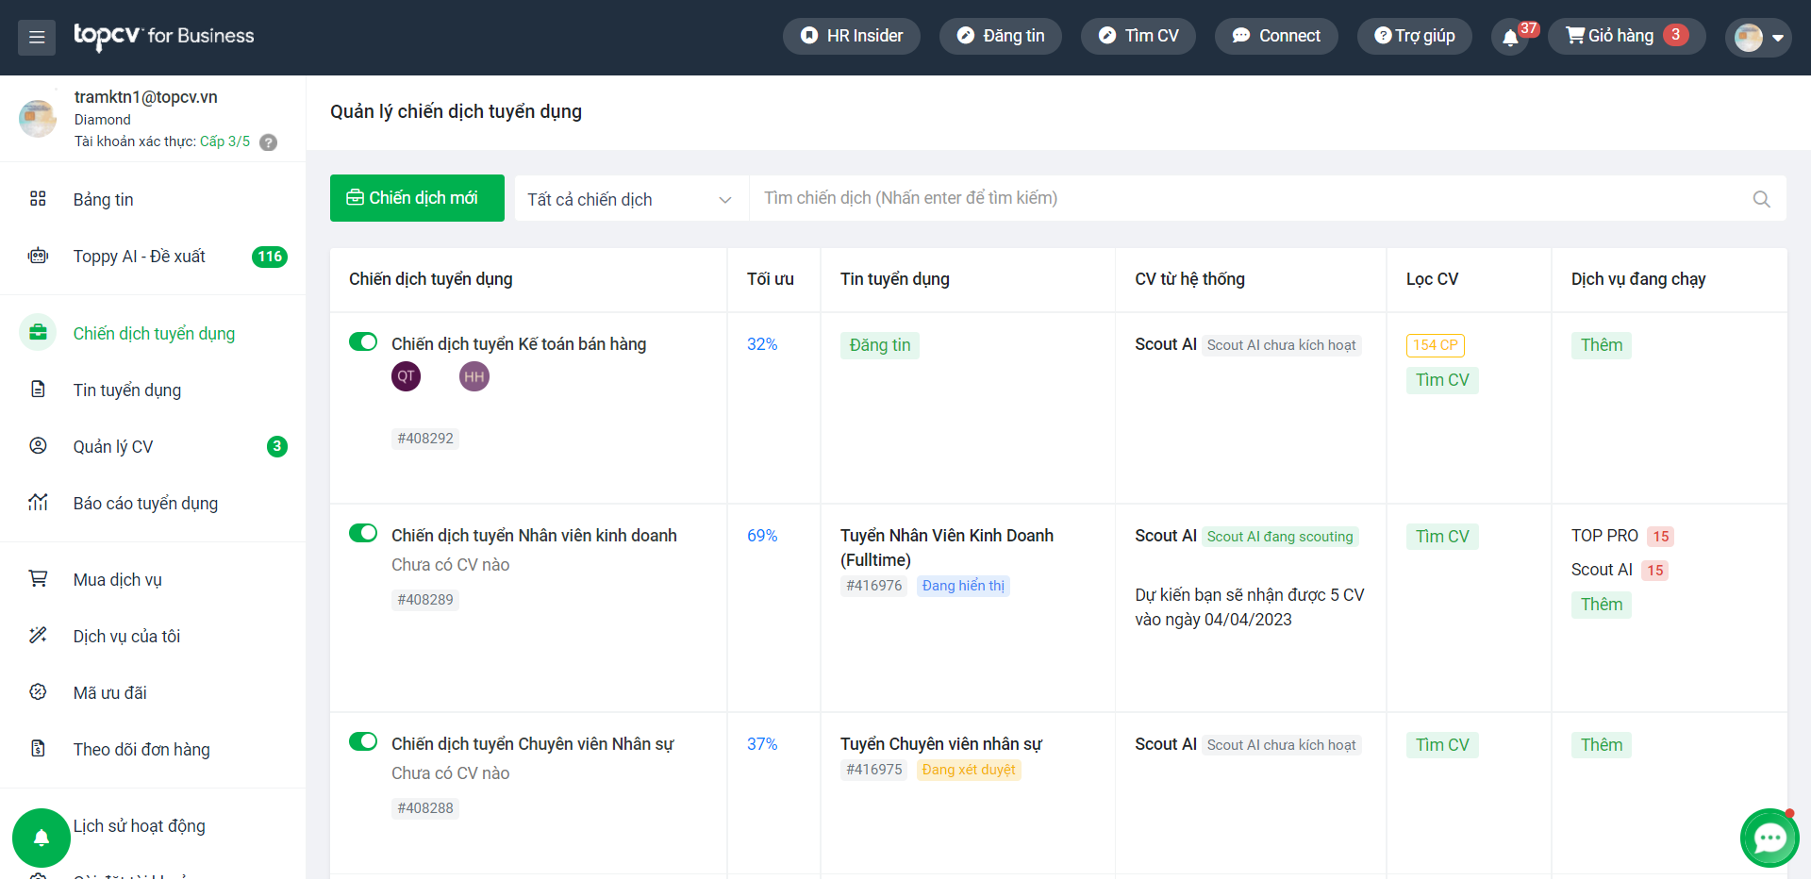The image size is (1811, 880).
Task: Select Chiến dịch tuyển dụng sidebar item
Action: pyautogui.click(x=153, y=333)
